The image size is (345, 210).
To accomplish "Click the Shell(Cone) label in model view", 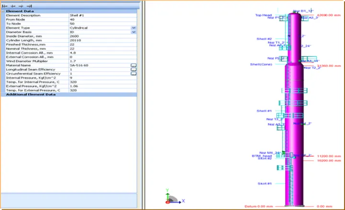I will 261,64.
